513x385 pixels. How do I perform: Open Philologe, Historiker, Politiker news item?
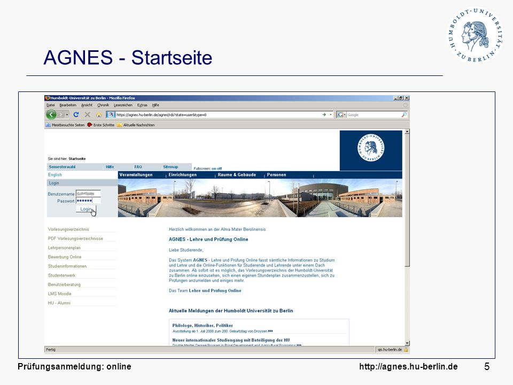[x=203, y=326]
